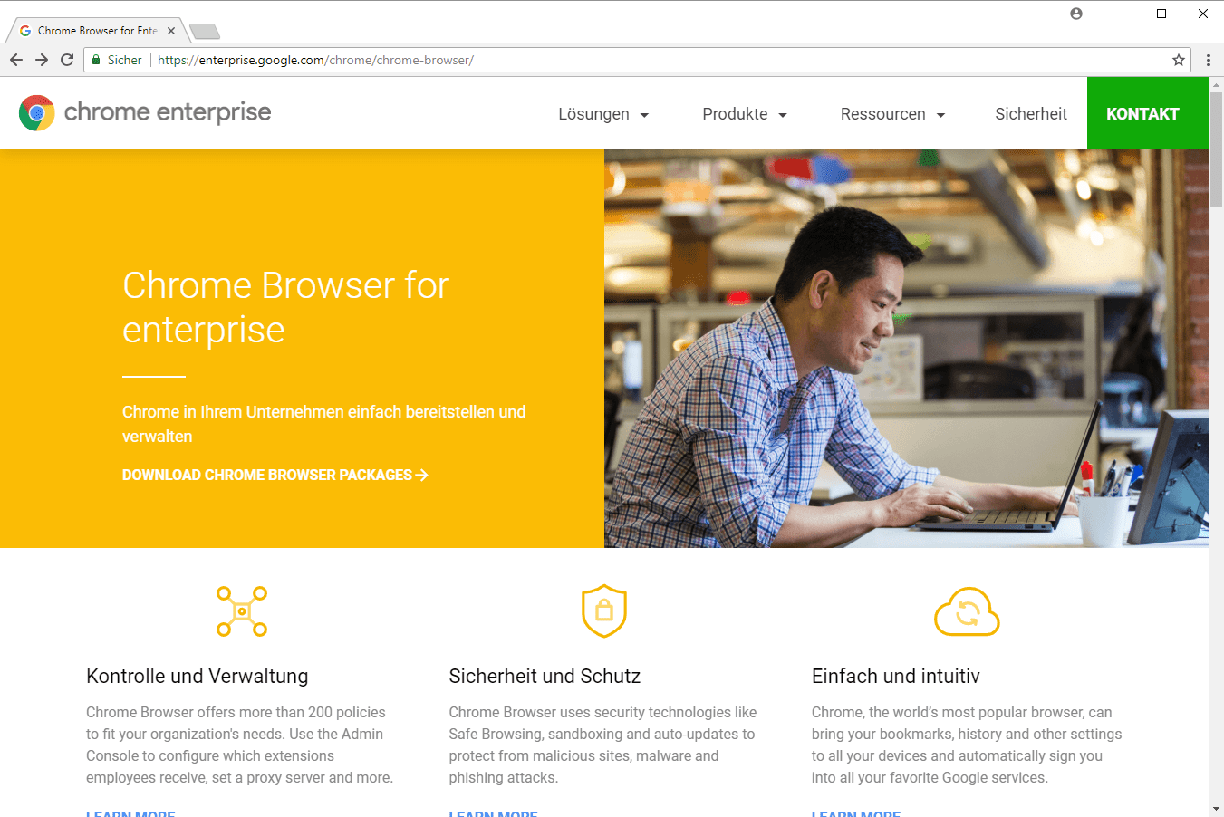Click the user profile icon

click(1076, 14)
